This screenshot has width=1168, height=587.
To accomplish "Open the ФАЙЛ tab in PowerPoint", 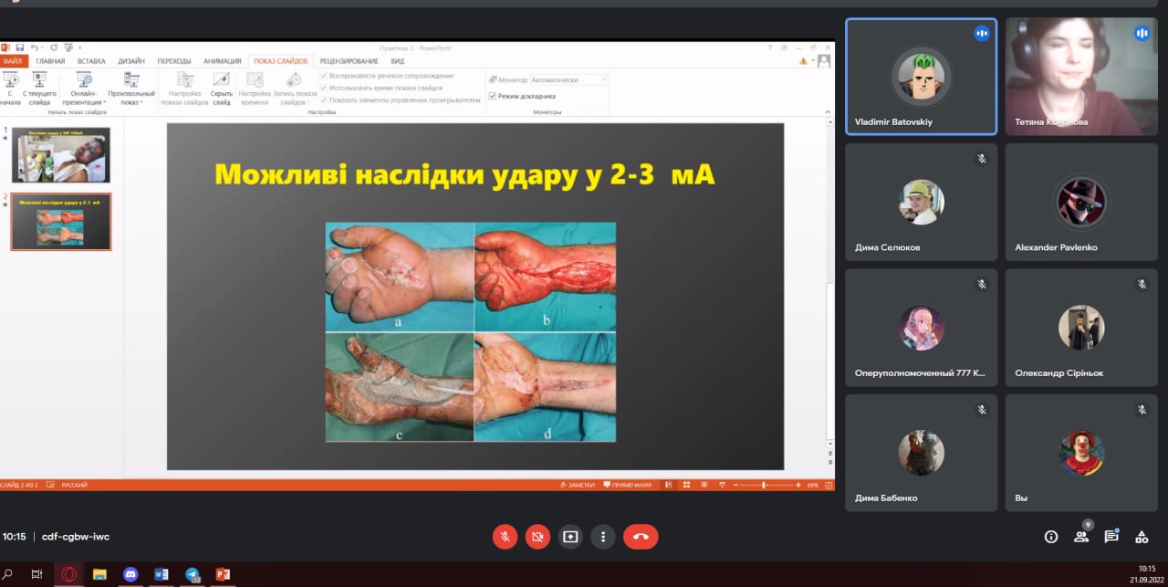I will 13,60.
